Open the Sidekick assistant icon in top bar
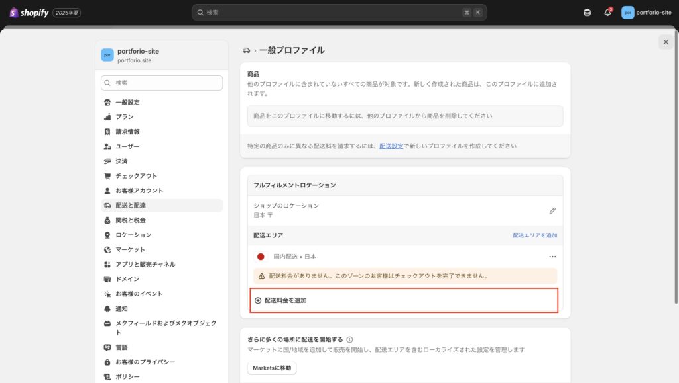Image resolution: width=679 pixels, height=383 pixels. click(x=587, y=13)
